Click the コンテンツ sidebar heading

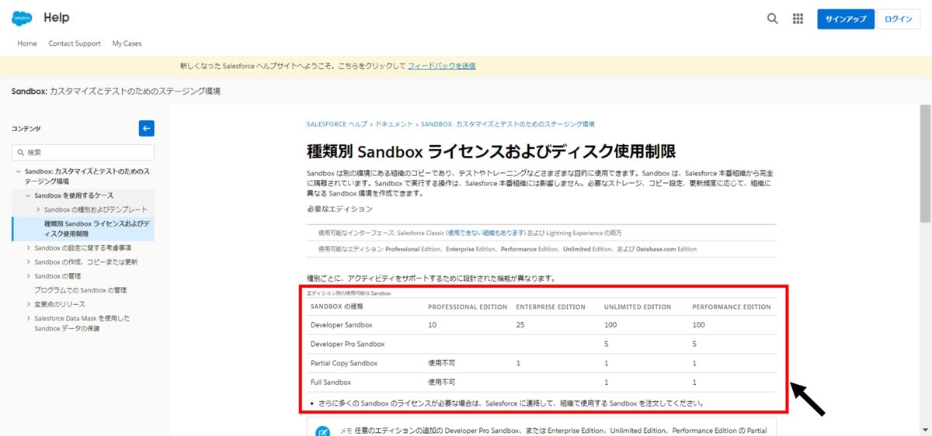[x=26, y=129]
